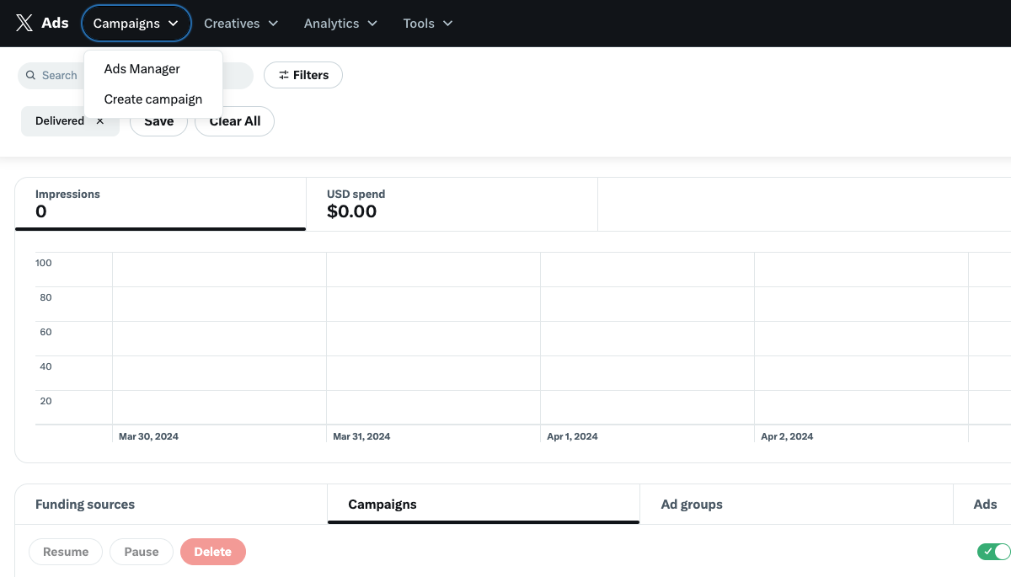This screenshot has width=1011, height=577.
Task: Expand the Creatives dropdown
Action: click(240, 23)
